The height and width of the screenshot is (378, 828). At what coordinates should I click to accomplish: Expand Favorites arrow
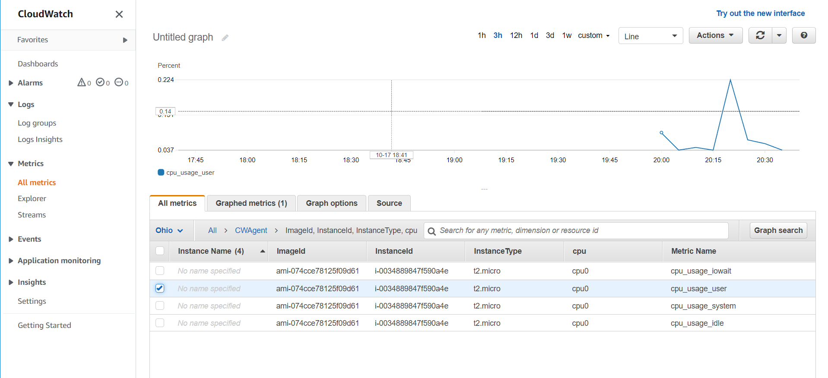125,40
